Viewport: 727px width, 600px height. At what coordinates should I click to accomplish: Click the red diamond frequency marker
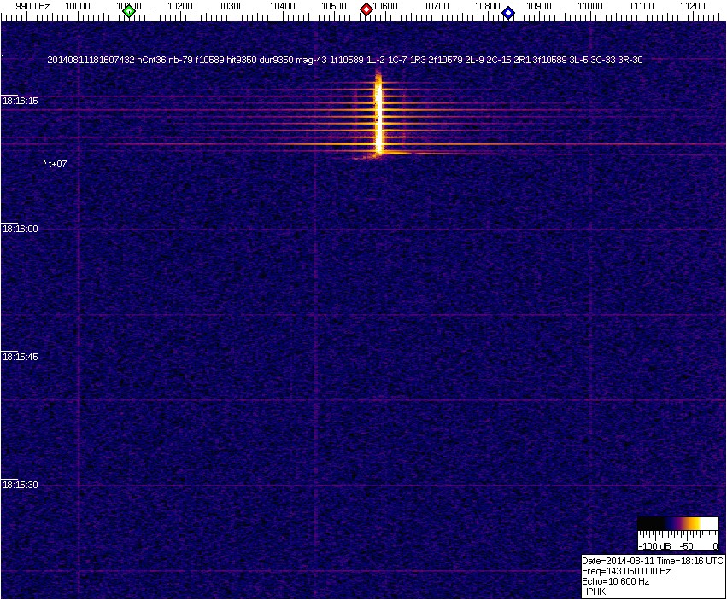[366, 9]
